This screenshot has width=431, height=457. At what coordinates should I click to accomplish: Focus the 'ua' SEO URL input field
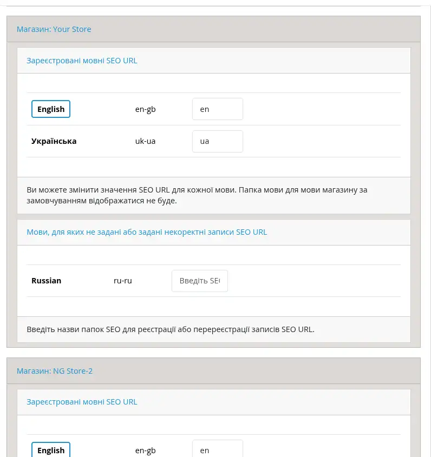coord(217,141)
